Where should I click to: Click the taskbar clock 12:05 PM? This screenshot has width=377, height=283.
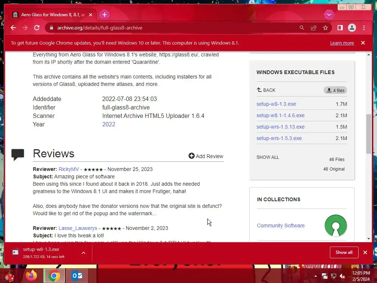(361, 273)
